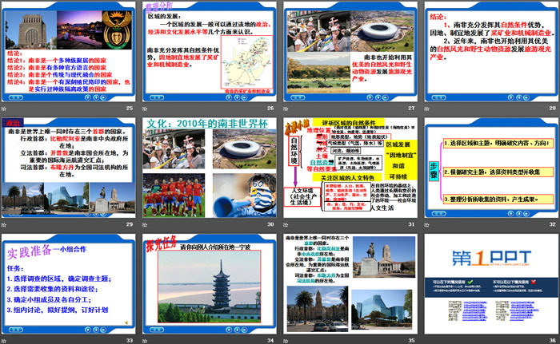
Task: Click the slide number "29" label
Action: [x=130, y=224]
